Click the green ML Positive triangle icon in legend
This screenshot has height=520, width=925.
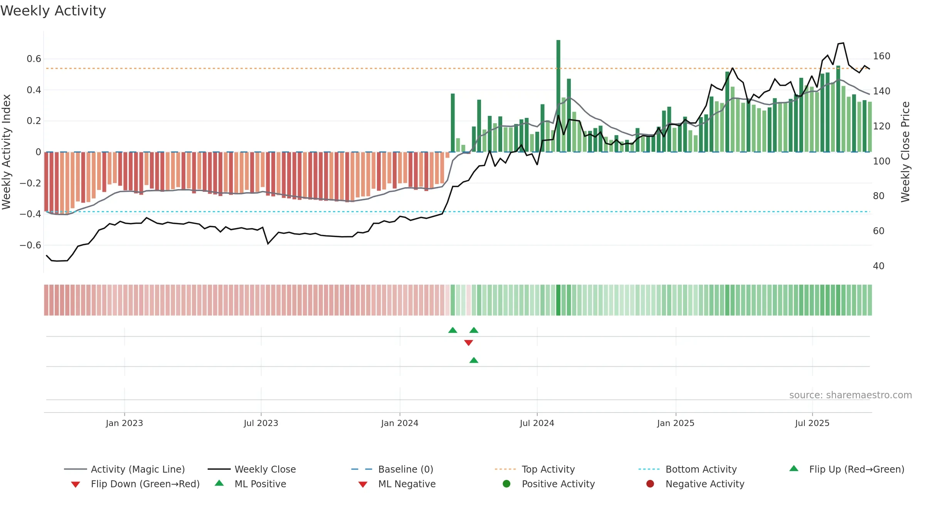219,483
